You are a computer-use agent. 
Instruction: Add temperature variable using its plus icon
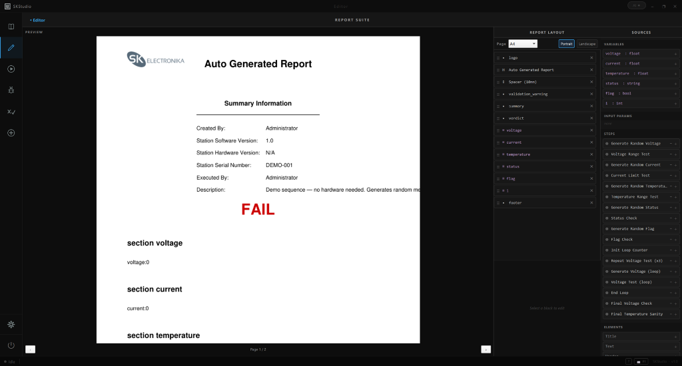click(675, 74)
